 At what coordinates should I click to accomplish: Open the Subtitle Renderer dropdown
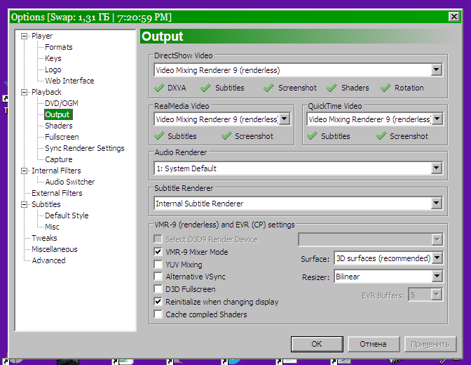tap(436, 203)
